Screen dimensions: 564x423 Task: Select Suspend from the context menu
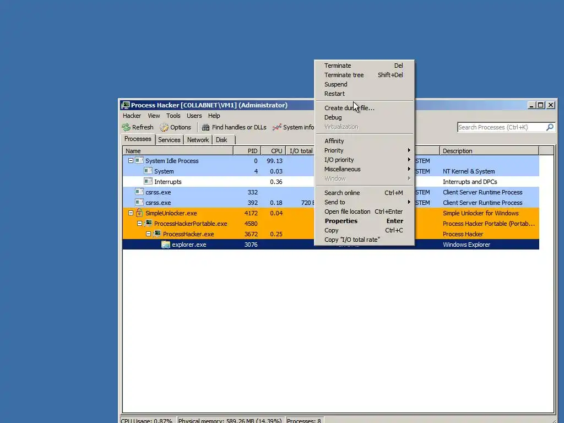click(365, 84)
